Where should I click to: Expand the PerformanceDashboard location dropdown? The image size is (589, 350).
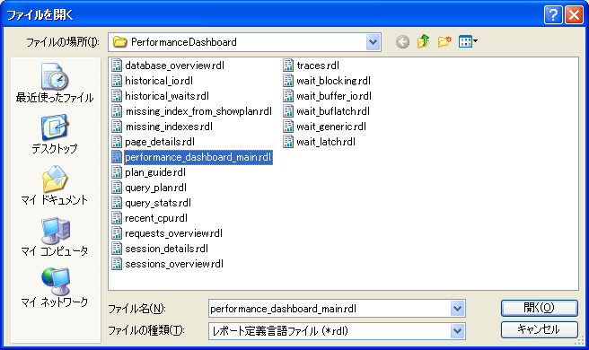click(373, 42)
